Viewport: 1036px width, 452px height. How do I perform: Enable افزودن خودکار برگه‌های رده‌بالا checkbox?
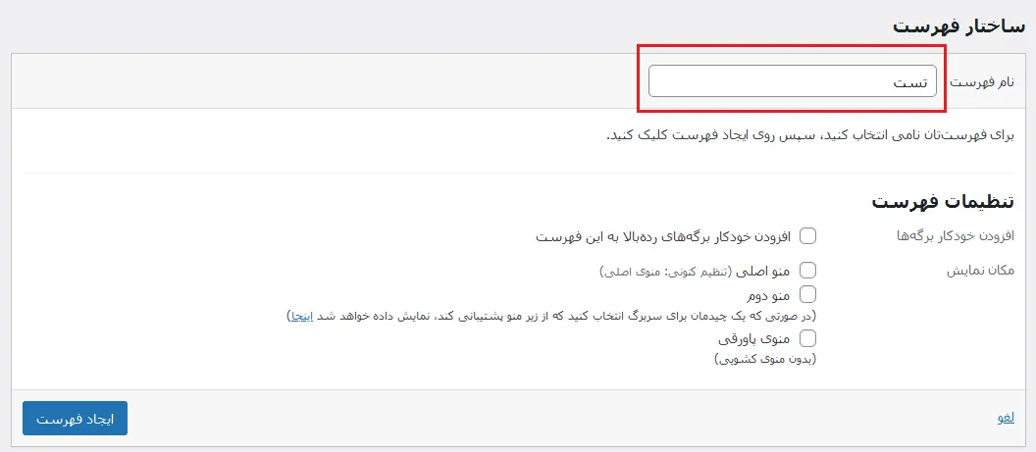pos(808,236)
